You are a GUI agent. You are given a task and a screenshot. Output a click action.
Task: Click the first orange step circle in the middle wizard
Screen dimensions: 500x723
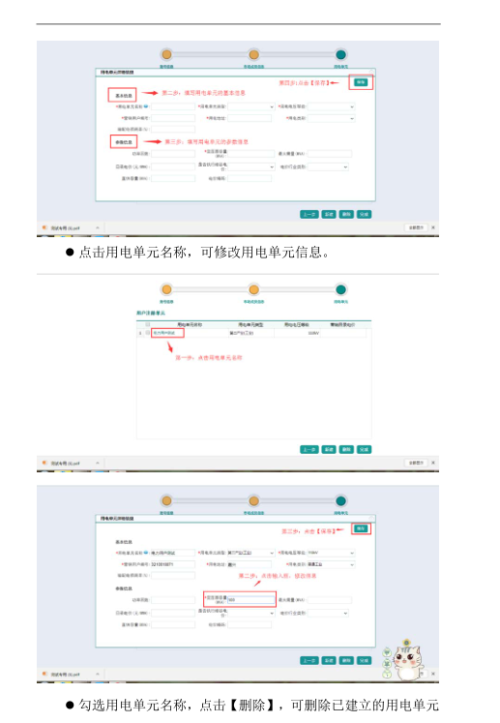166,289
